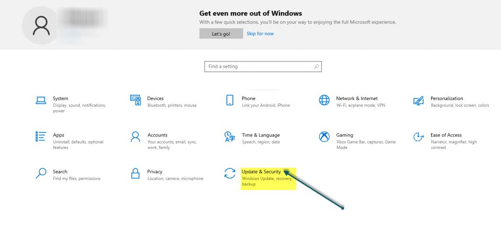Go to the Phone settings title
The width and height of the screenshot is (501, 242).
(248, 99)
